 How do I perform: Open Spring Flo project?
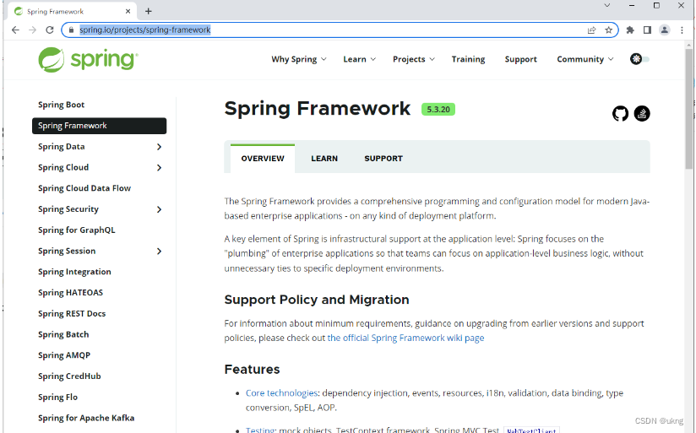click(57, 397)
